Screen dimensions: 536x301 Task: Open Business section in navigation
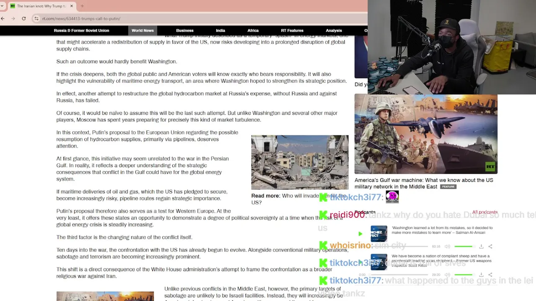[x=185, y=31]
